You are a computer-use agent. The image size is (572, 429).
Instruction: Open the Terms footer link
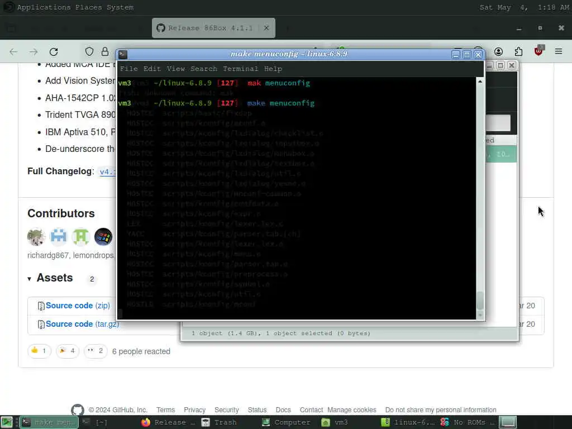[165, 410]
